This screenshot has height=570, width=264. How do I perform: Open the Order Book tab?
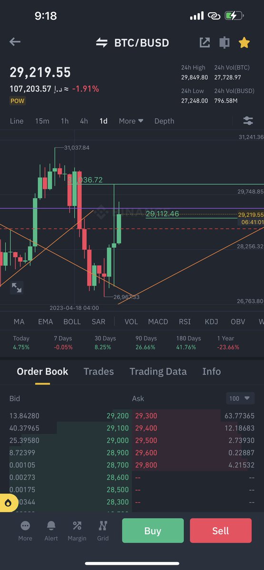pyautogui.click(x=42, y=371)
